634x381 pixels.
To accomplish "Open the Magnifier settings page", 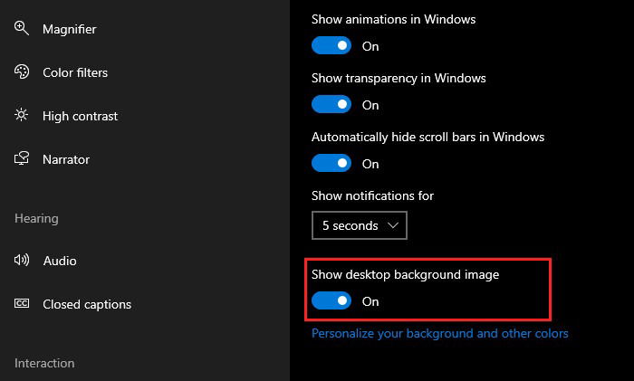I will 69,29.
